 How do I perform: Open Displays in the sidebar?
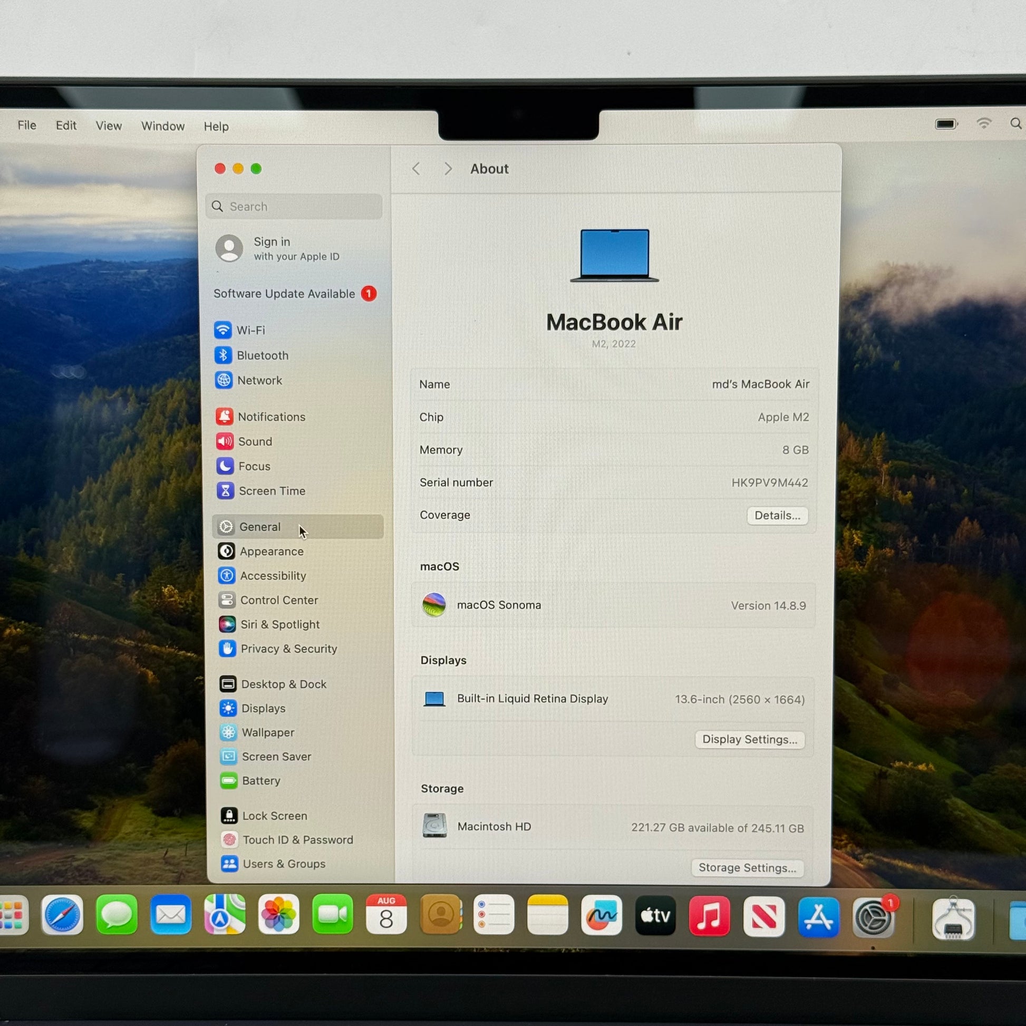tap(253, 709)
